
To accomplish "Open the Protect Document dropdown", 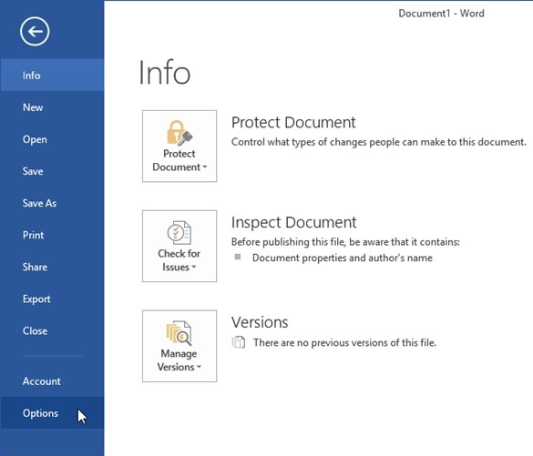I will pos(179,146).
